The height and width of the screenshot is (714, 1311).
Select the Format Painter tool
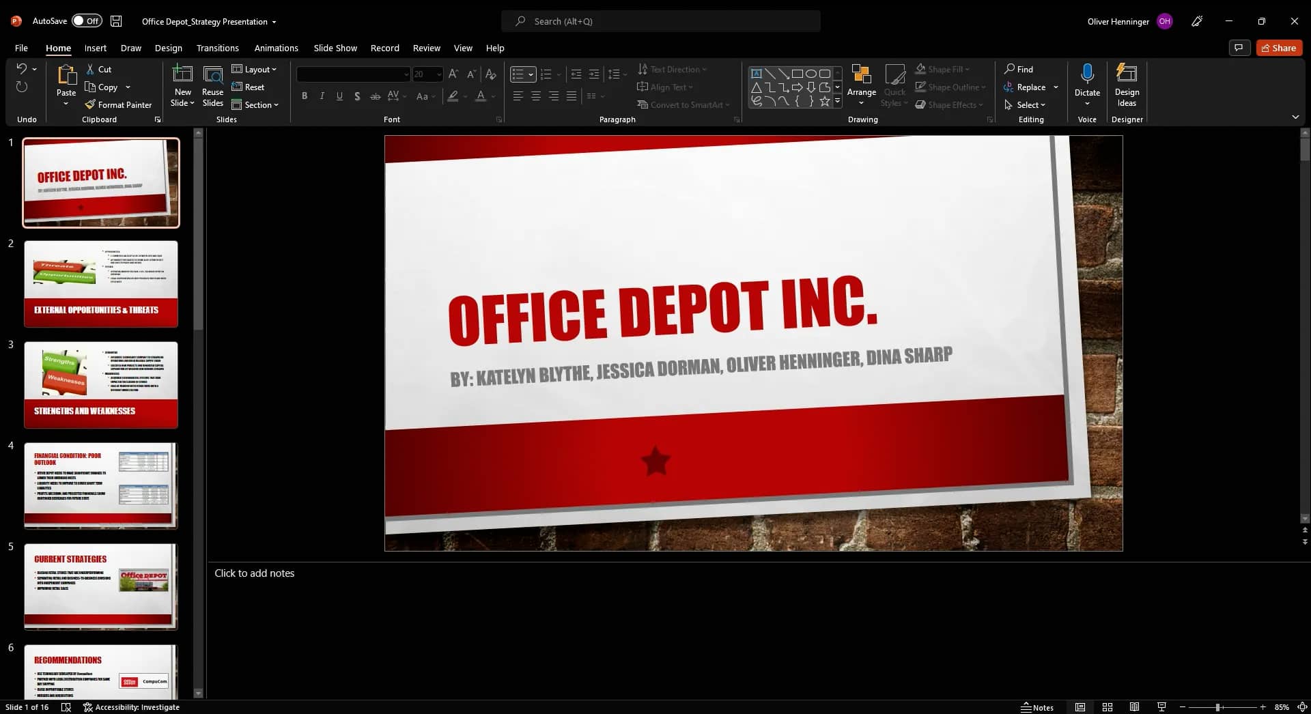(x=119, y=104)
